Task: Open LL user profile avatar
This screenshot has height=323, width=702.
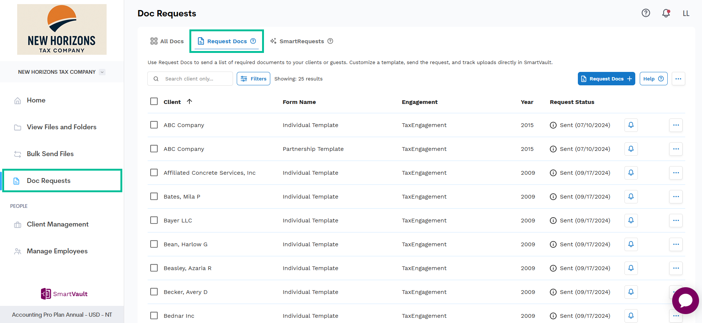Action: (686, 13)
